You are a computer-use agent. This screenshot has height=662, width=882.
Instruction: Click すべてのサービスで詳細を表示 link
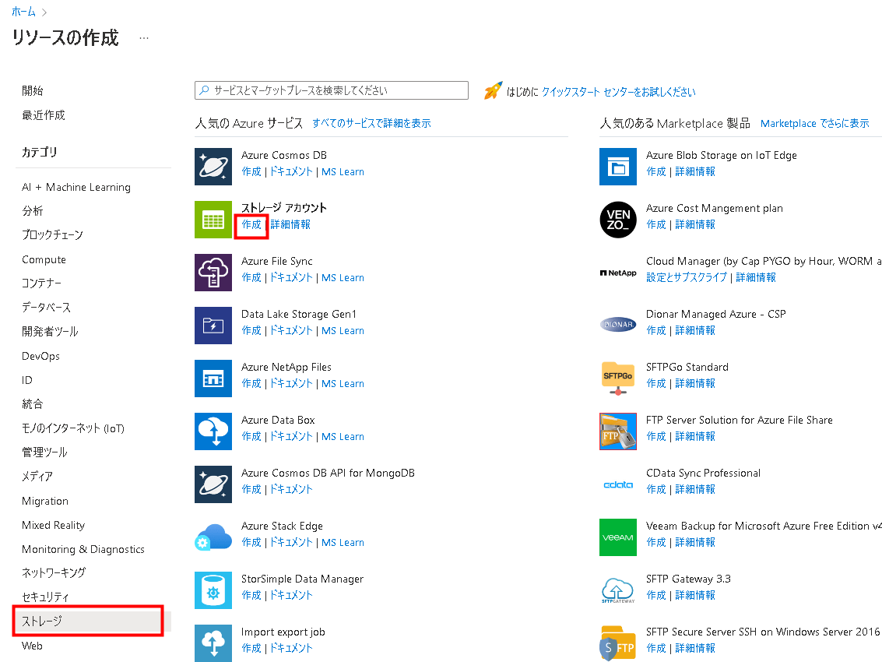pyautogui.click(x=371, y=123)
